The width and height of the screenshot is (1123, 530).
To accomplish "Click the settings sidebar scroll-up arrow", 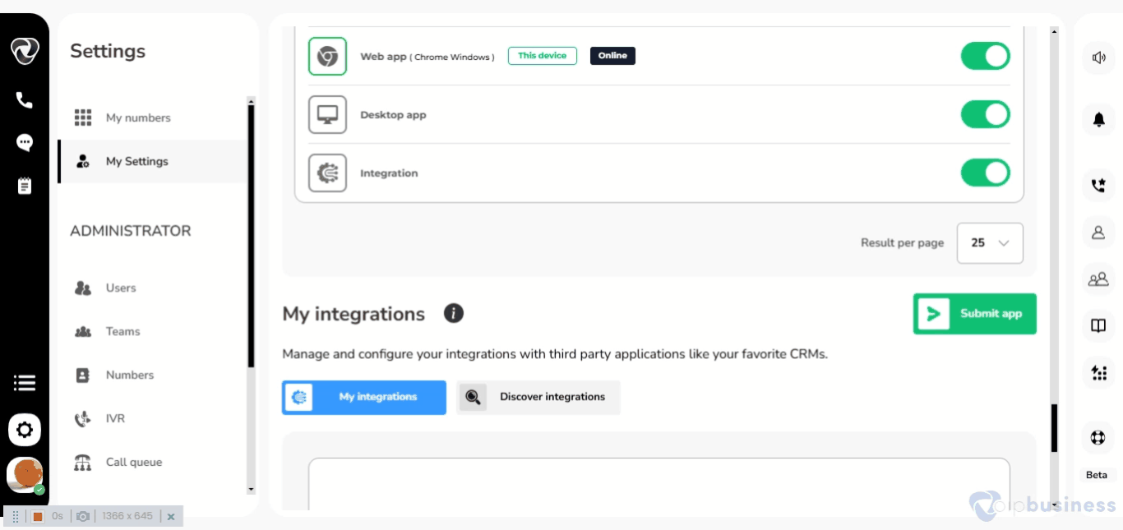I will pyautogui.click(x=251, y=100).
